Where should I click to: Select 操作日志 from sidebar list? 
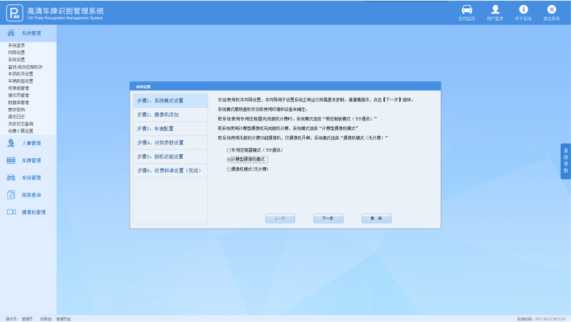click(x=16, y=117)
